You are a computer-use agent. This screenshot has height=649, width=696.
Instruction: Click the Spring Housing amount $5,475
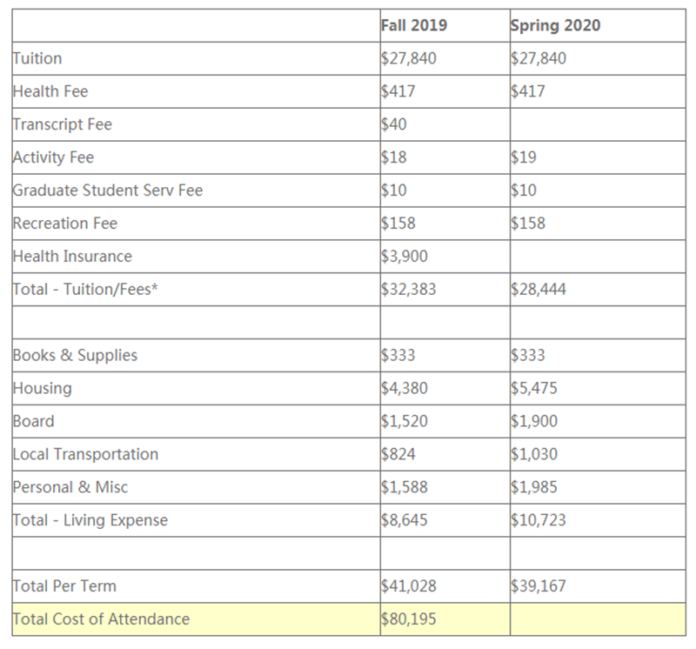point(533,389)
